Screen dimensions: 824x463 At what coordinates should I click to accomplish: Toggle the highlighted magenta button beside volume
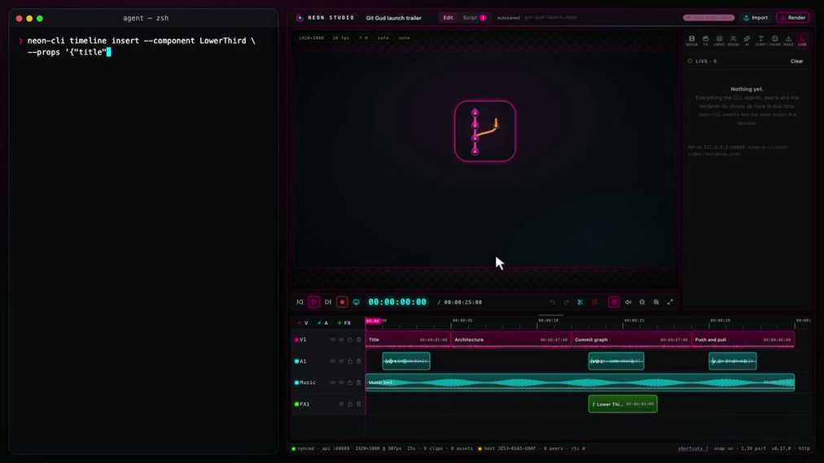click(x=614, y=303)
